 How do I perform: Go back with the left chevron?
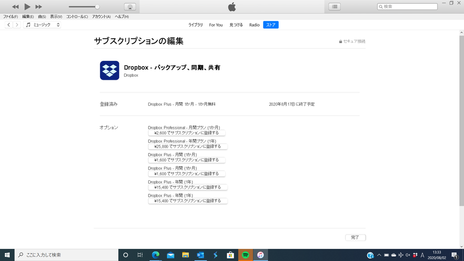coord(9,25)
